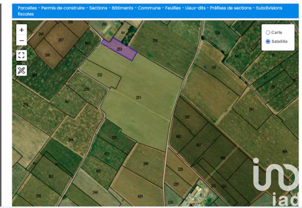
Task: Zoom in on the cadastral map
Action: click(21, 30)
